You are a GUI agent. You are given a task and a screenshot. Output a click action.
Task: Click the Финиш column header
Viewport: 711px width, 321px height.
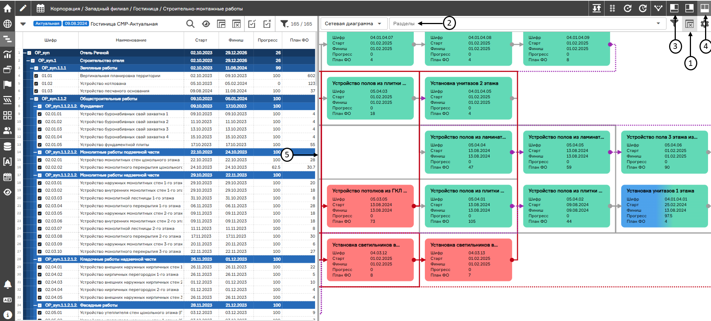coord(236,40)
